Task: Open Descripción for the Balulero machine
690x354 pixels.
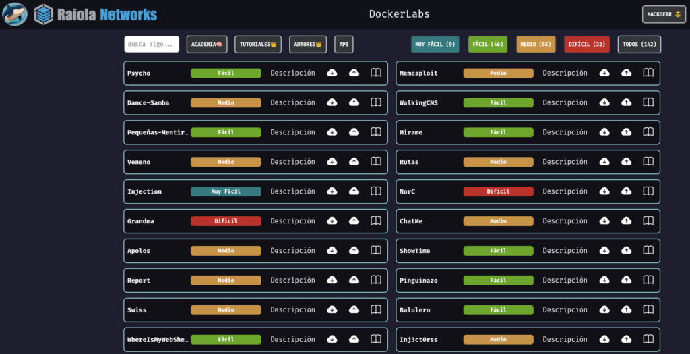Action: tap(565, 309)
